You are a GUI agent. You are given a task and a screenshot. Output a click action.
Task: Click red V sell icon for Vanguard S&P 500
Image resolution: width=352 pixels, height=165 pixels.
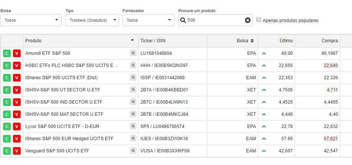coord(16,151)
